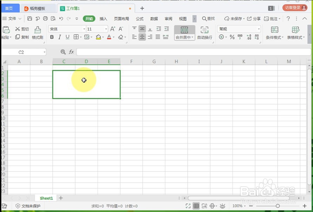The height and width of the screenshot is (212, 313).
Task: Apply thousands separator format
Action: 240,37
